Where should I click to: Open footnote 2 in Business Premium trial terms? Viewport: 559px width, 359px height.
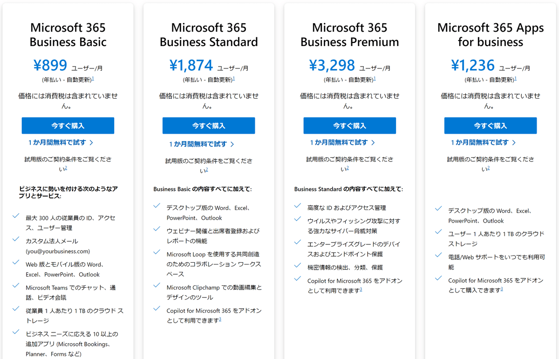pos(348,168)
